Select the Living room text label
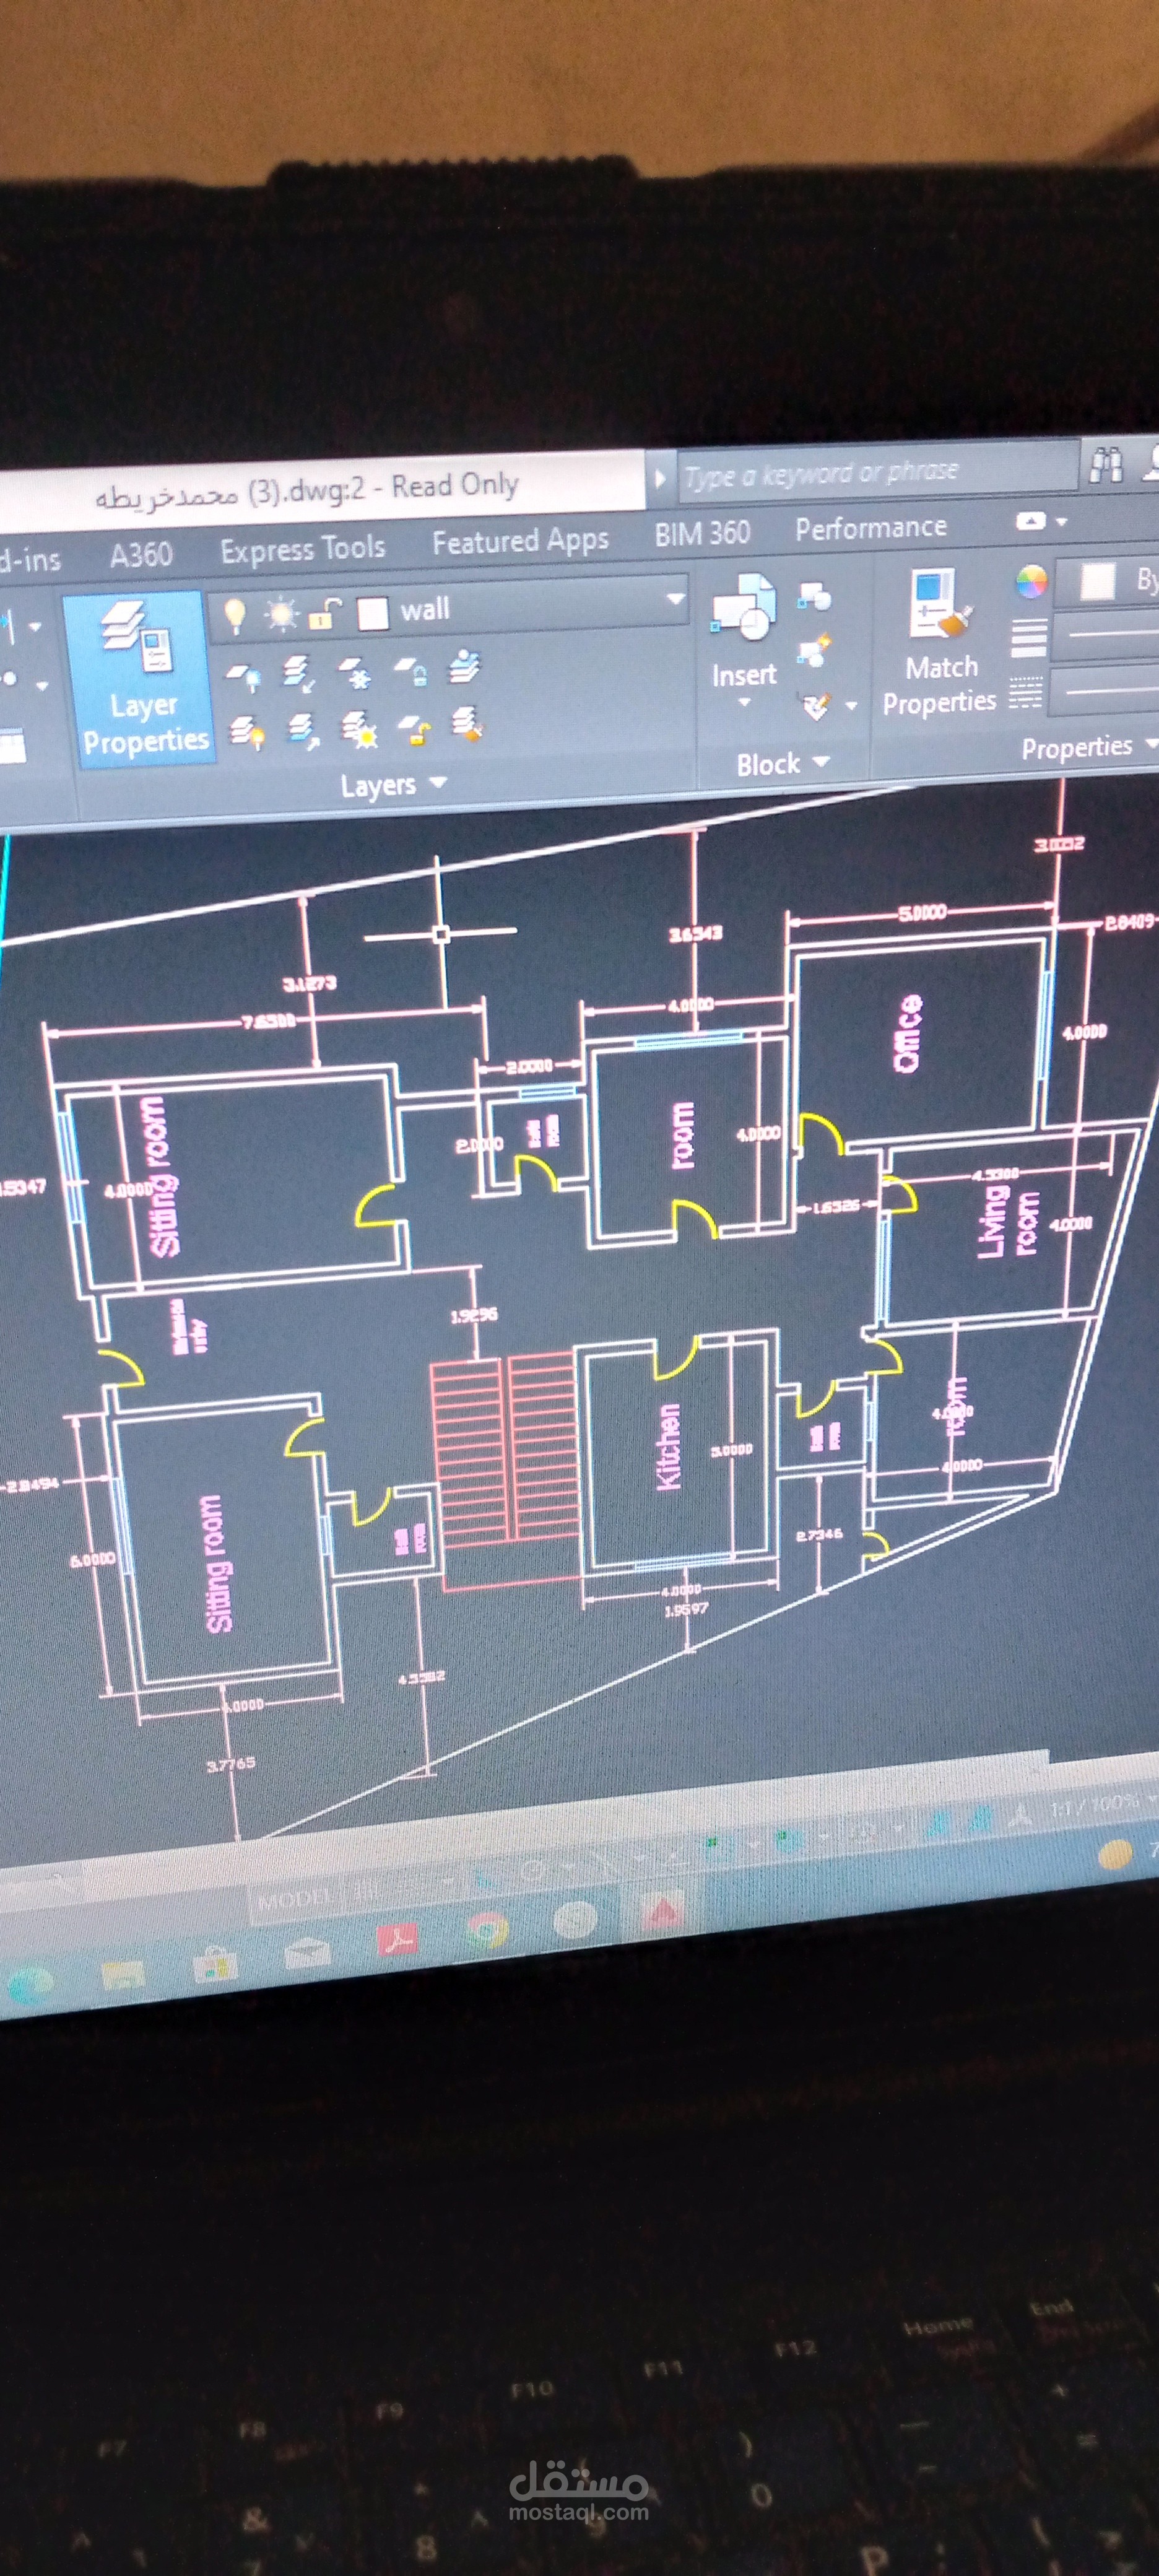The height and width of the screenshot is (2576, 1159). pyautogui.click(x=1008, y=1221)
